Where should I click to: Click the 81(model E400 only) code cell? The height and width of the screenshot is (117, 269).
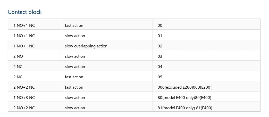[206, 106]
